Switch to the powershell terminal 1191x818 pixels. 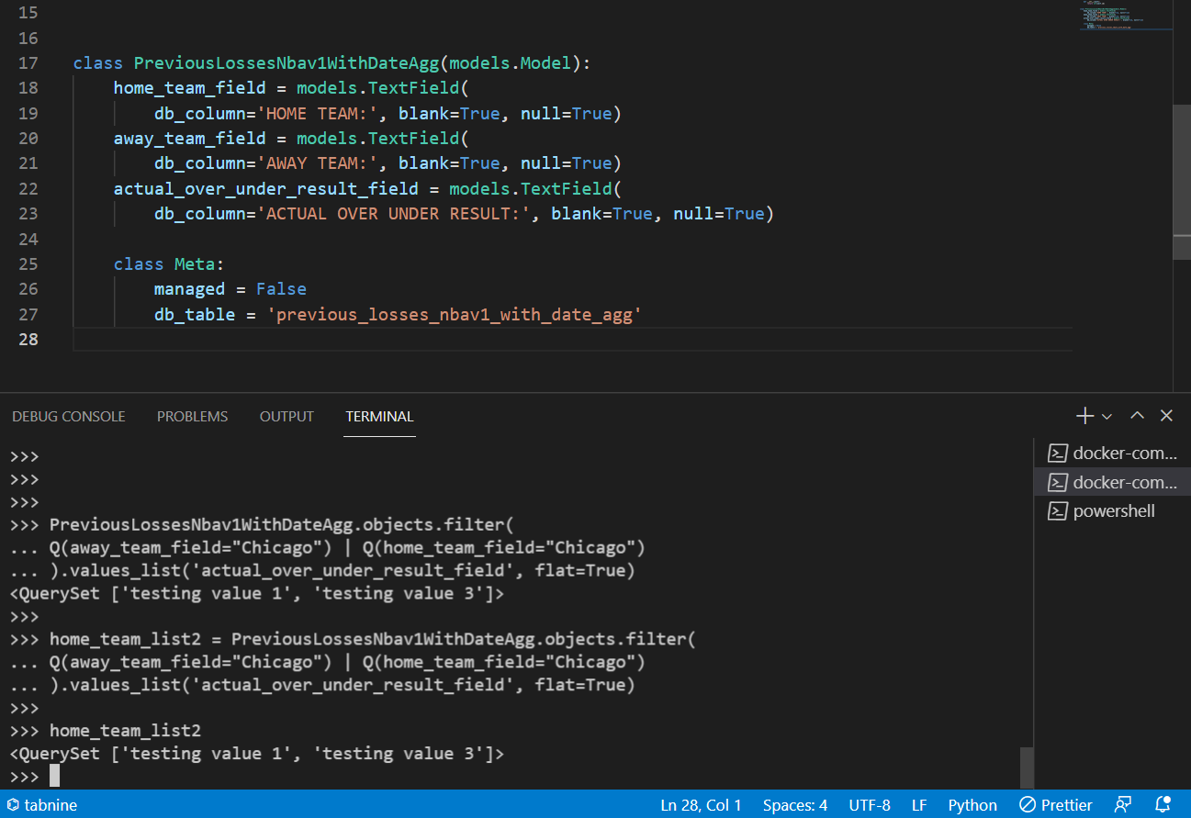[1112, 511]
